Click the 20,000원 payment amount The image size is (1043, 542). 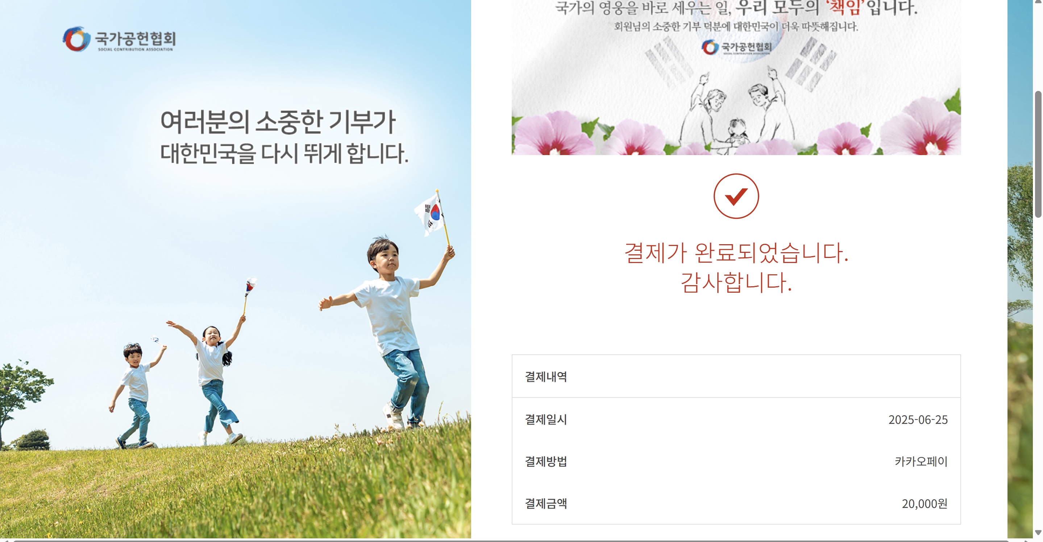[924, 504]
